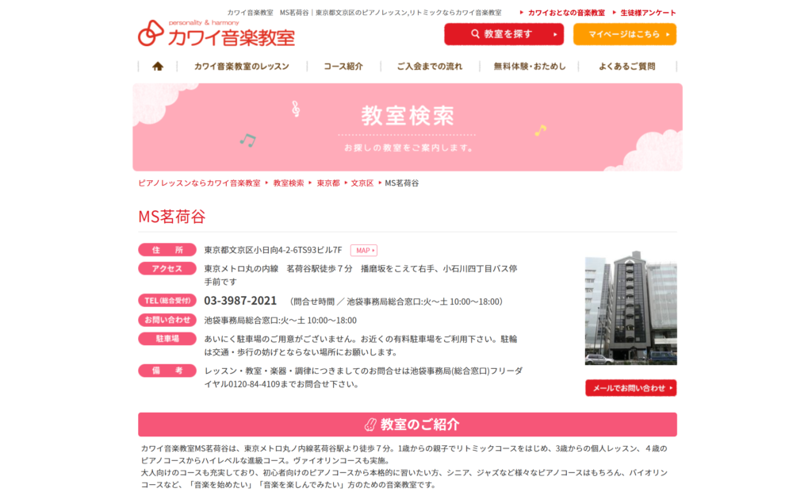The width and height of the screenshot is (812, 492).
Task: Select ご入会までの流れ menu item
Action: click(429, 67)
